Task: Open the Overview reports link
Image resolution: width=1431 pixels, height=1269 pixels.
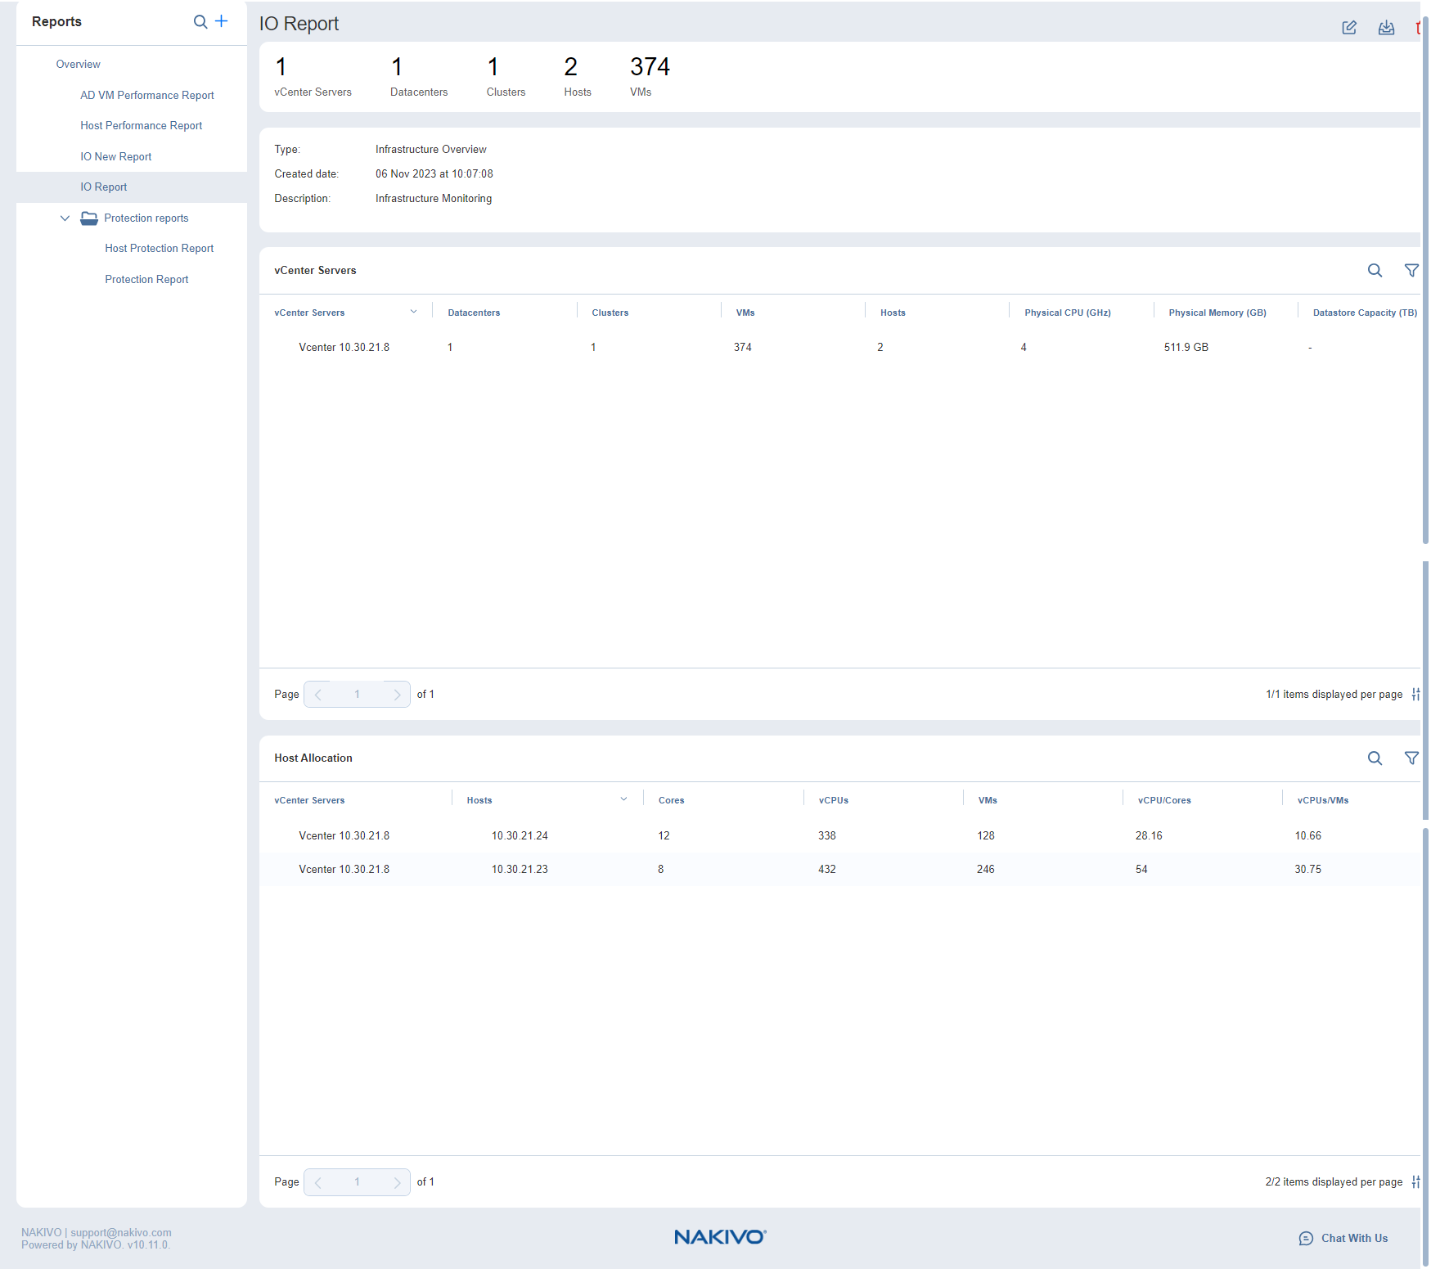Action: (x=78, y=65)
